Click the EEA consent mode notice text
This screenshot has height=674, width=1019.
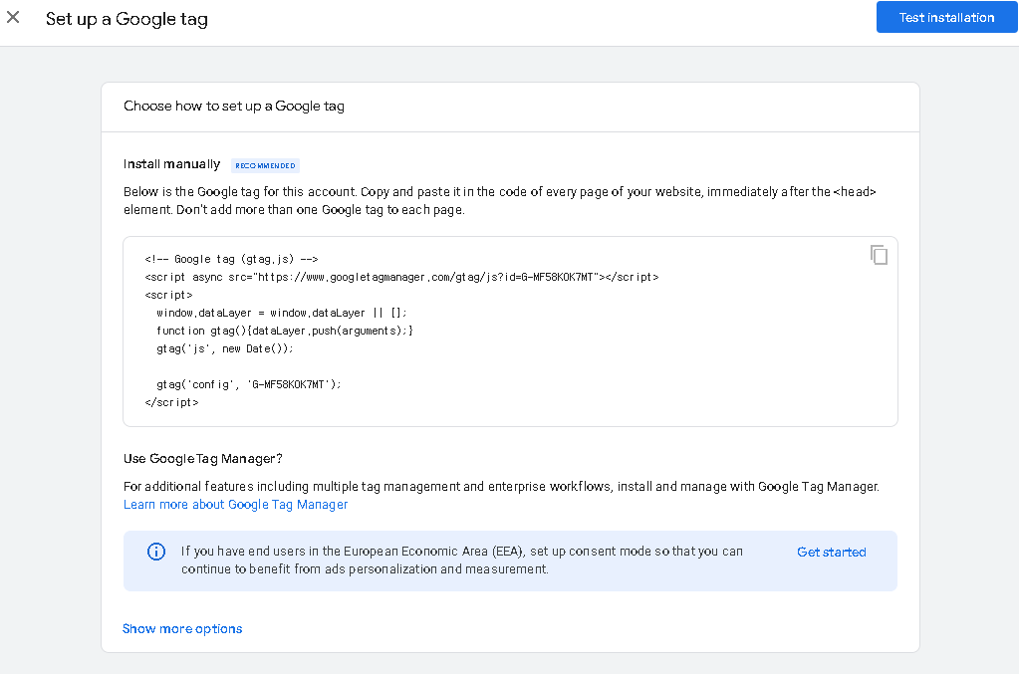(462, 561)
